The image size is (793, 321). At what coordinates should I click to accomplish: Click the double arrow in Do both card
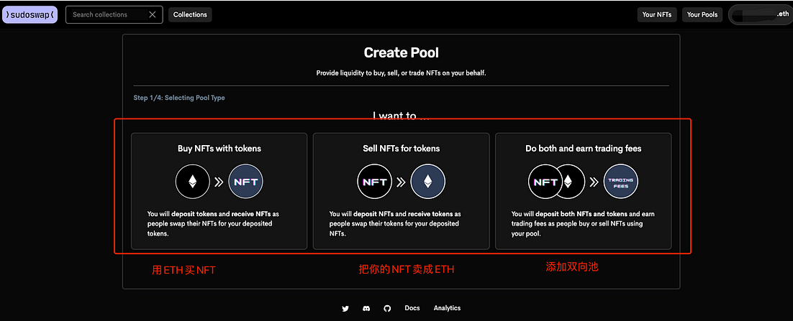coord(594,182)
